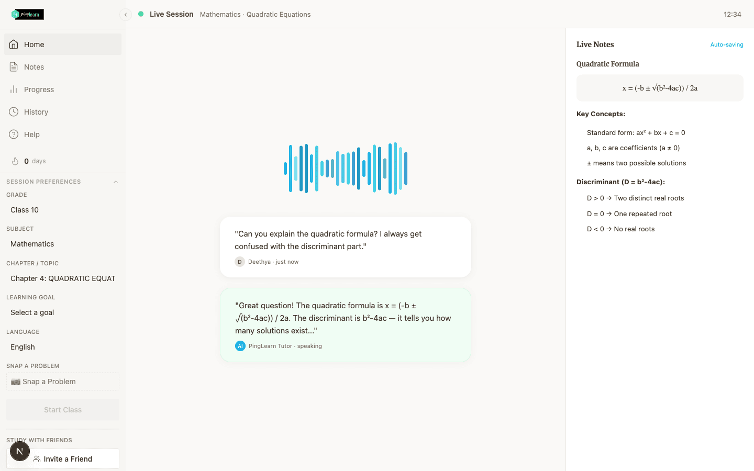
Task: Click Deethya's avatar next to her question
Action: (x=239, y=261)
